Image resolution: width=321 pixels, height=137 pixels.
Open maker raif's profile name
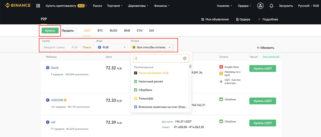click(53, 122)
